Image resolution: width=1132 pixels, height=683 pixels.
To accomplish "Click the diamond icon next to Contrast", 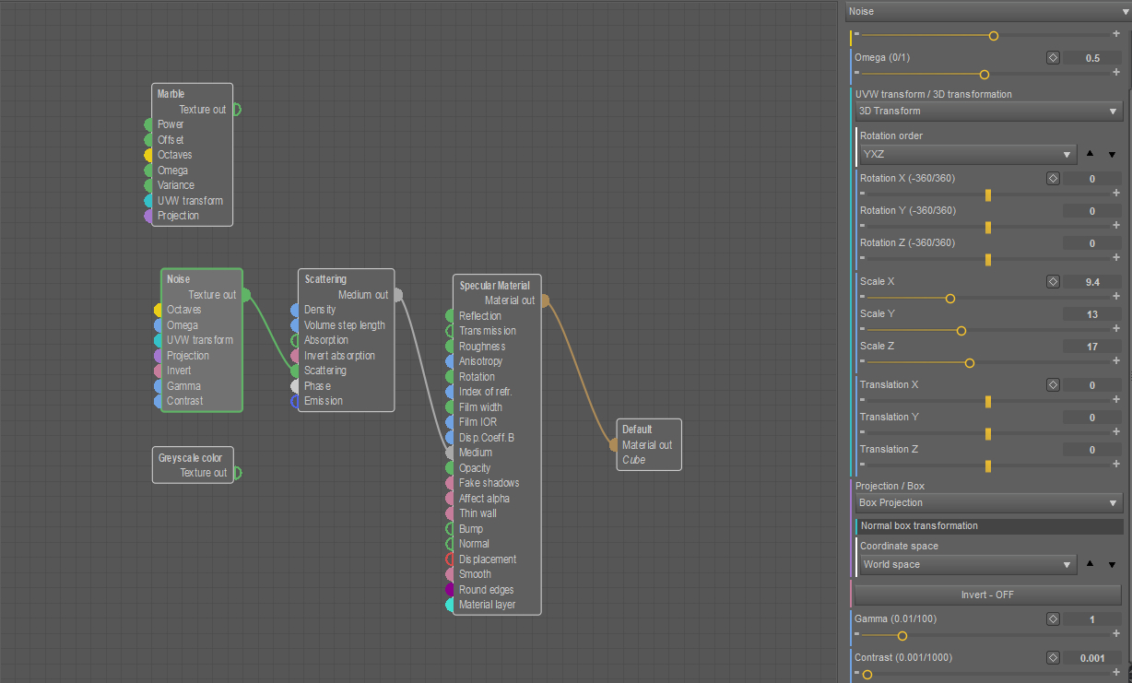I will (x=1053, y=658).
